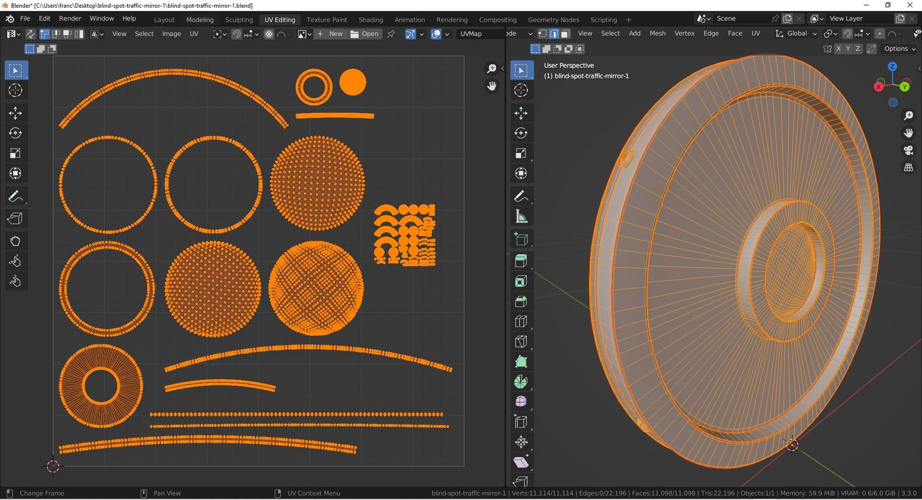Pick the Bevel tool in viewport toolbar
The image size is (922, 500).
521,301
